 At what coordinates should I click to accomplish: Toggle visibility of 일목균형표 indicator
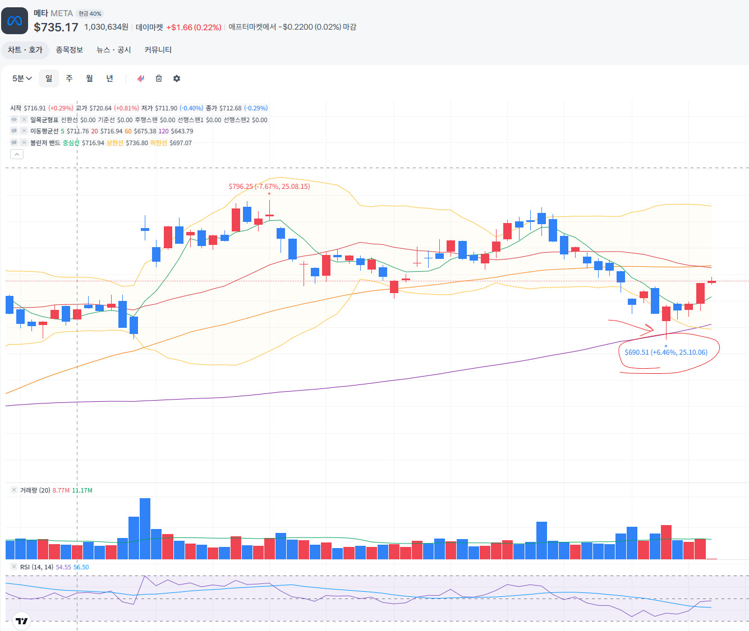[x=14, y=120]
